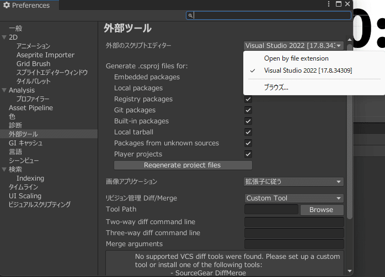The height and width of the screenshot is (277, 385).
Task: Open プロファイラー preferences
Action: (33, 99)
